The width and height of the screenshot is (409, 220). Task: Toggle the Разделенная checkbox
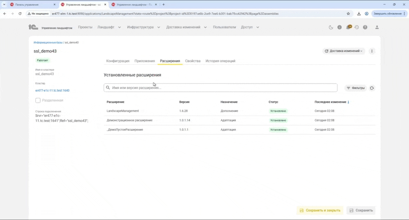tap(38, 100)
